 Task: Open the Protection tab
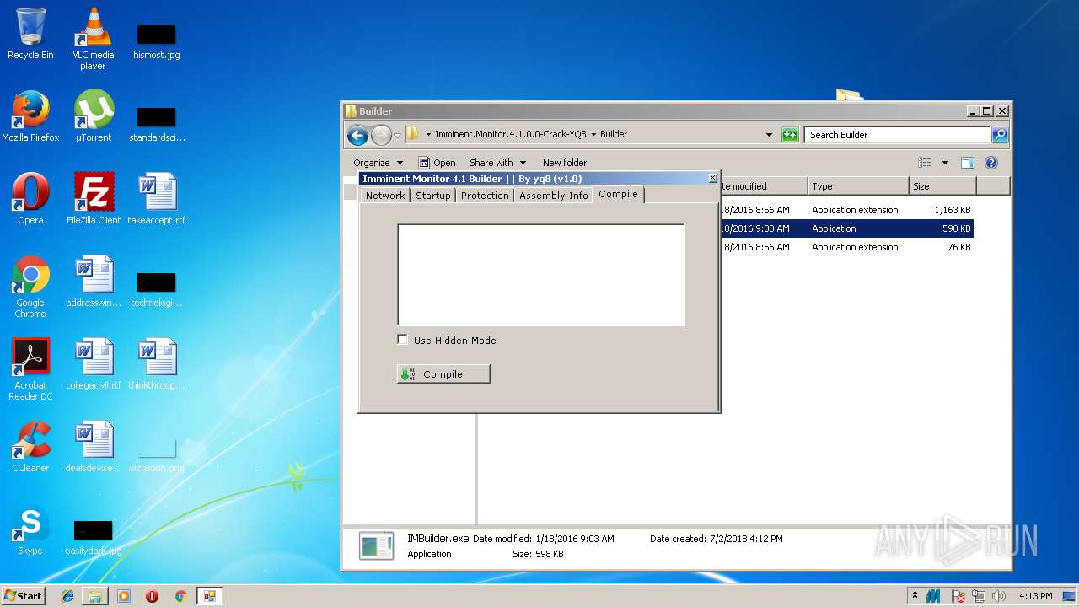pos(485,196)
